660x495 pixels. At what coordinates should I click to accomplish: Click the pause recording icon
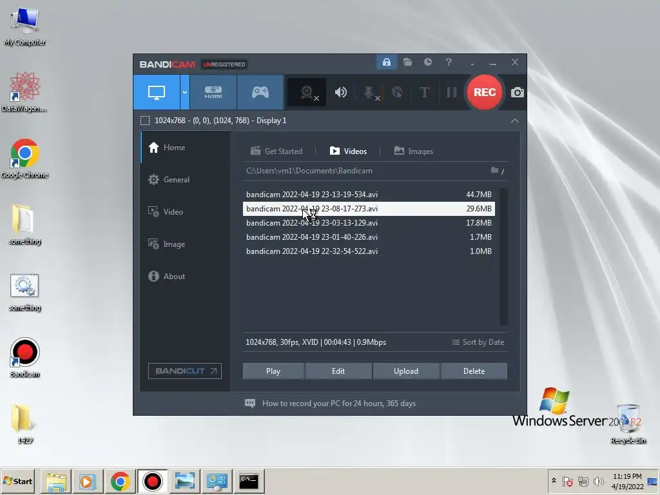452,92
